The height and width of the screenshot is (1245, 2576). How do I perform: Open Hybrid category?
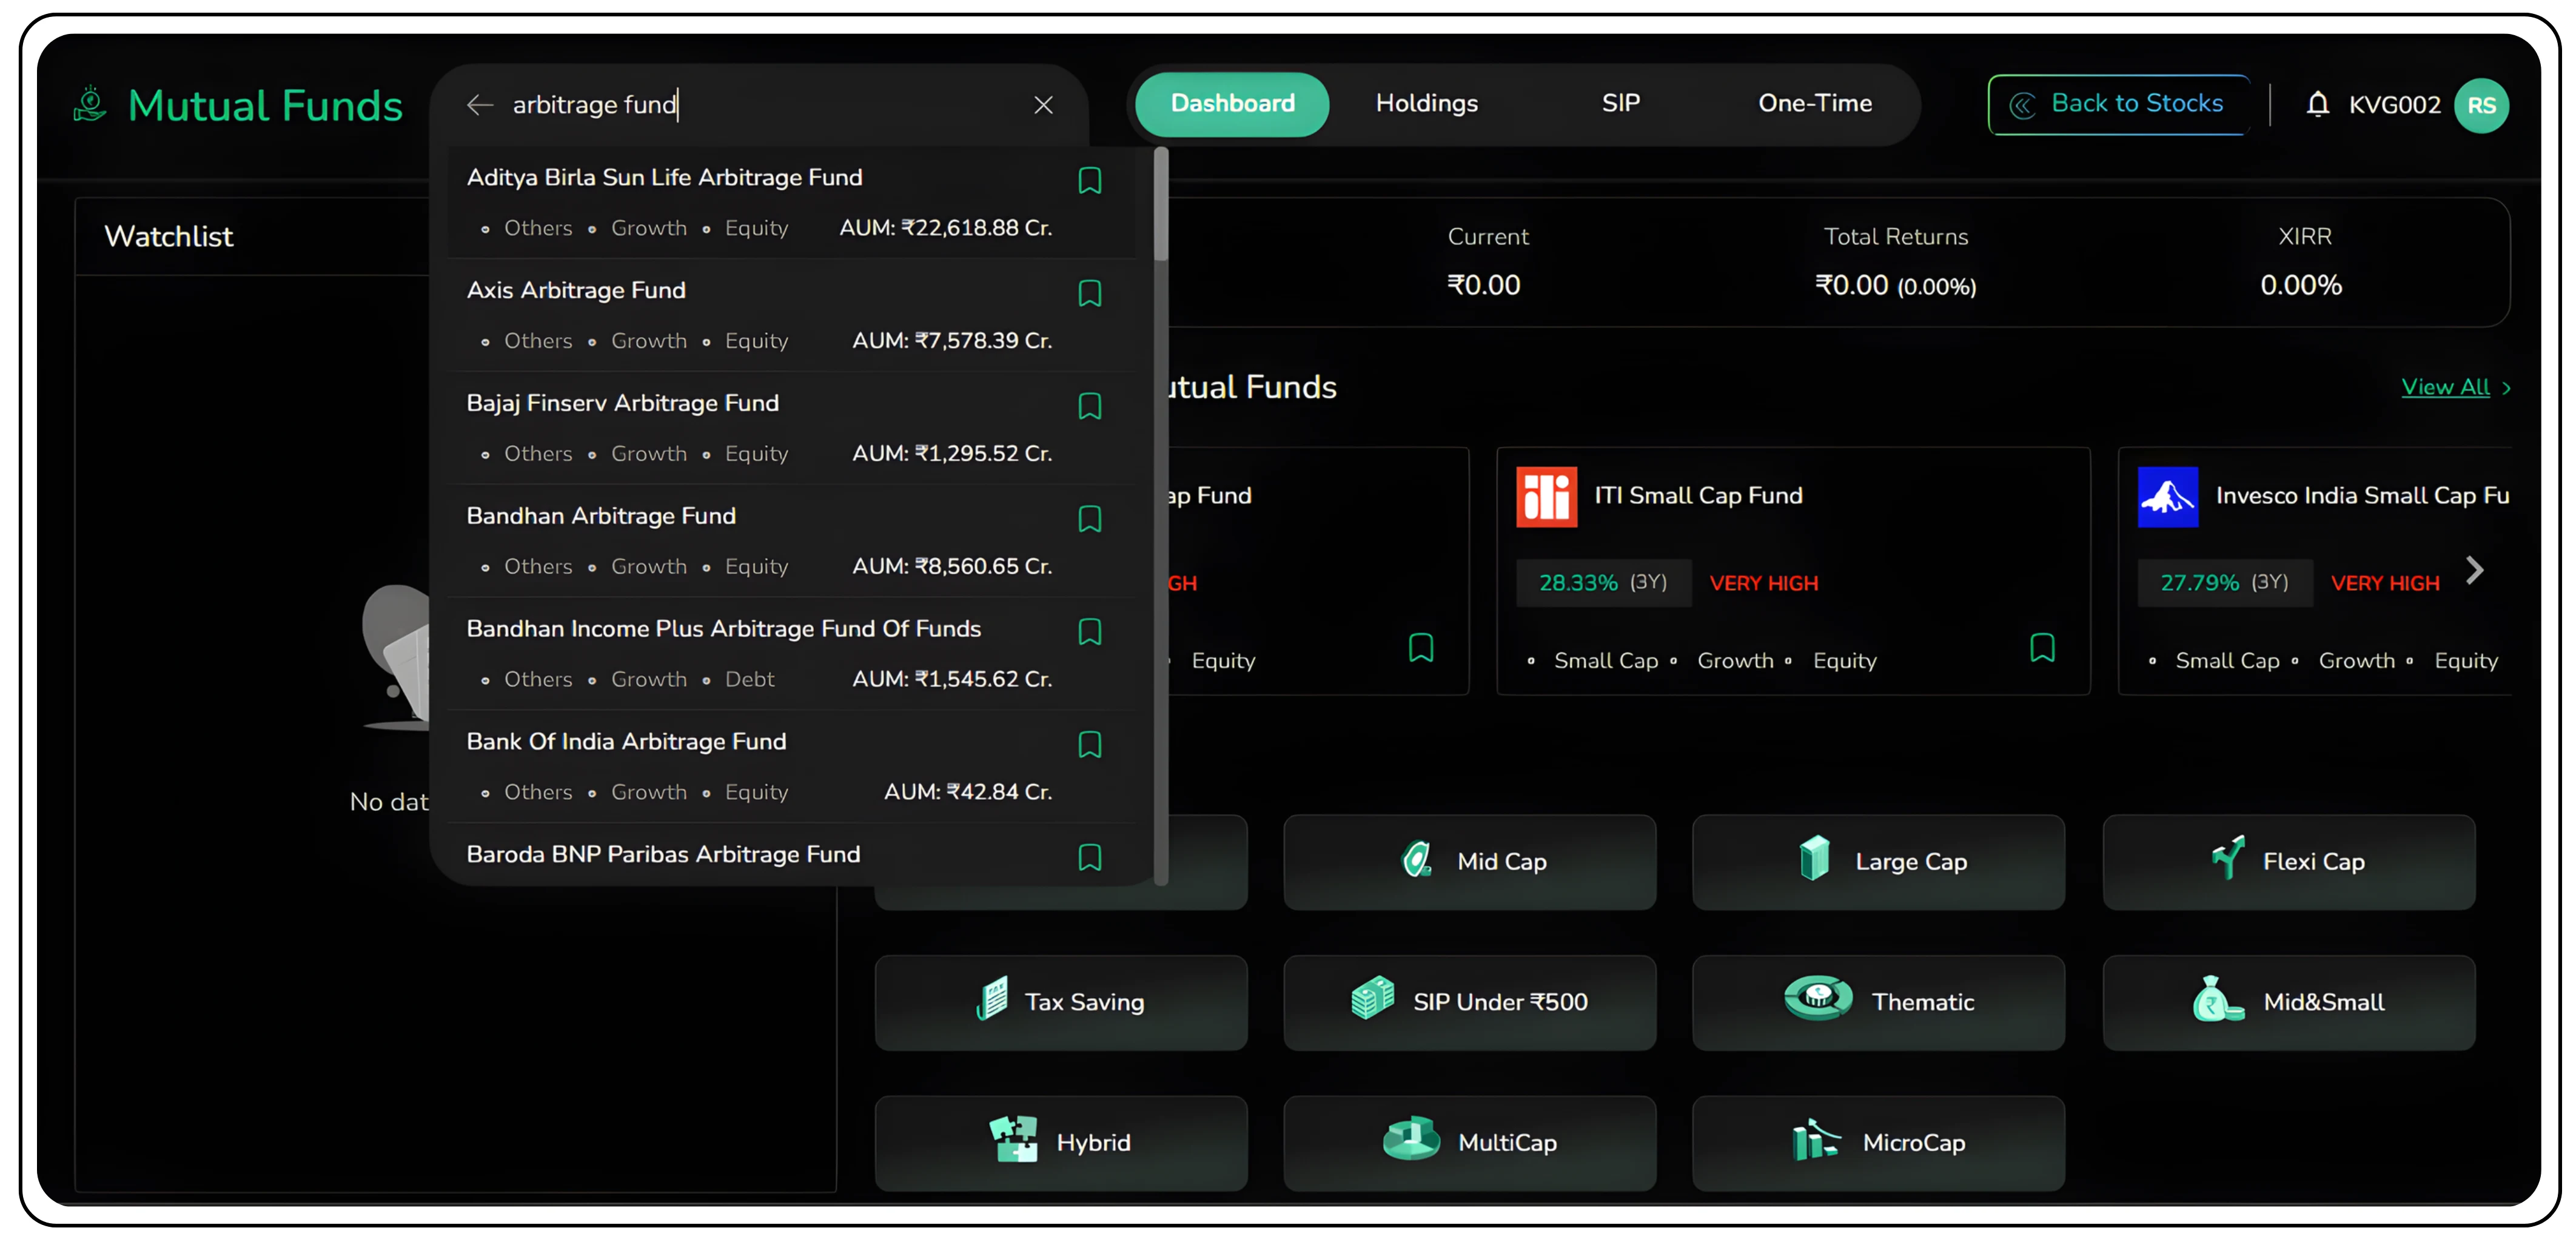point(1061,1143)
